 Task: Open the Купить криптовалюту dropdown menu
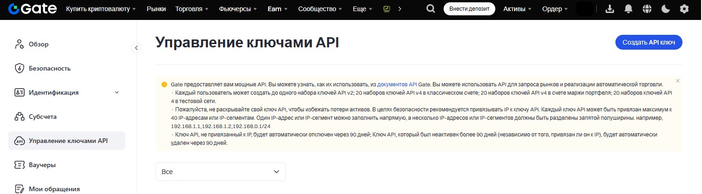(101, 9)
